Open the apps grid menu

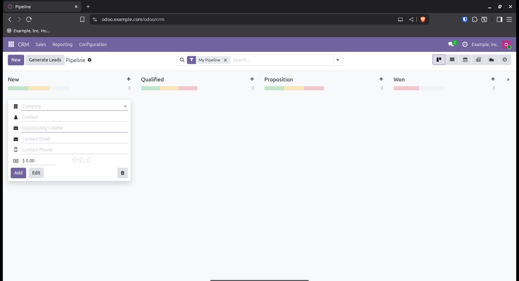coord(11,44)
